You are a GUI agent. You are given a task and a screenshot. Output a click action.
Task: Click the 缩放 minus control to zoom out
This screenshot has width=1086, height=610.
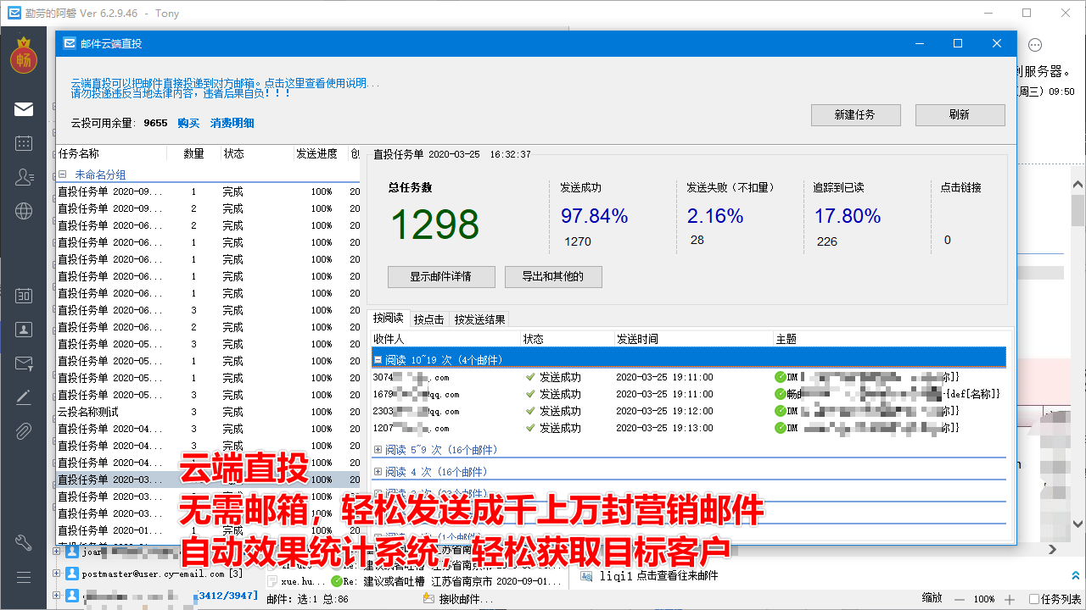click(960, 599)
